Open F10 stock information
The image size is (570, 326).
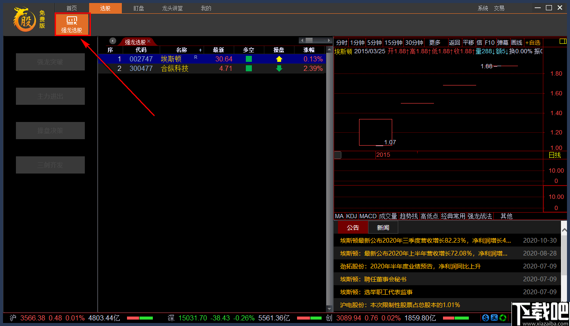pos(489,43)
